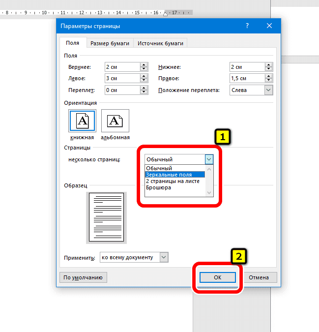319x332 pixels.
Task: Click the Верхнее margin input field
Action: [121, 67]
